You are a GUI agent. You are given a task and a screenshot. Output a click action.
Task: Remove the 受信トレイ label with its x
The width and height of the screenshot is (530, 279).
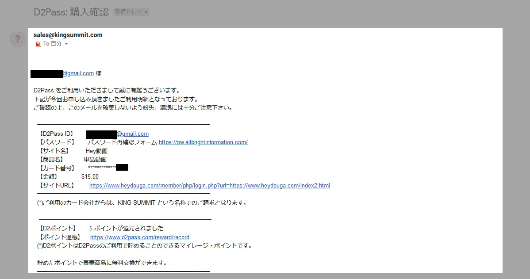pos(146,12)
